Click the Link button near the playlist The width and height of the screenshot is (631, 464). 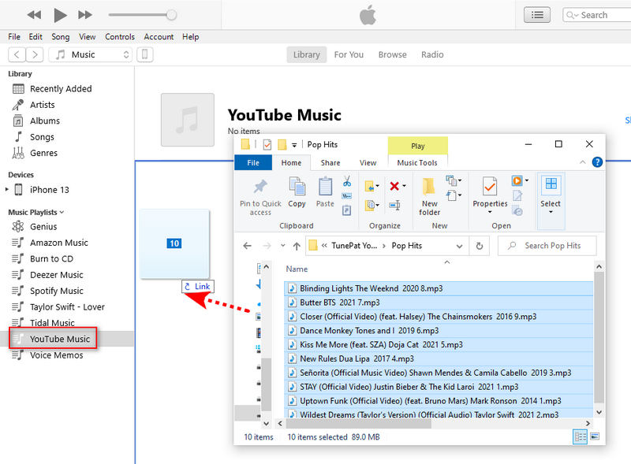(x=198, y=286)
